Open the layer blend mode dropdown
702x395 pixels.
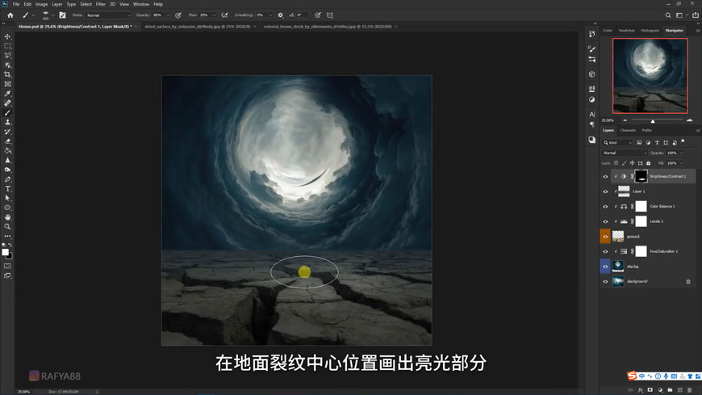(624, 153)
